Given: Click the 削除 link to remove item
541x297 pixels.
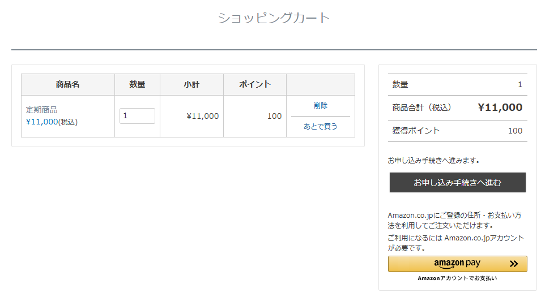Looking at the screenshot, I should (x=321, y=105).
